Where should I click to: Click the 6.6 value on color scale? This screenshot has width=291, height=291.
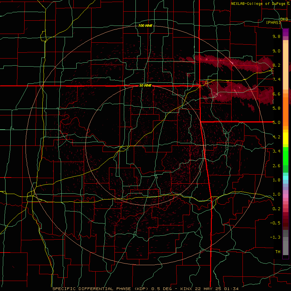pos(276,94)
